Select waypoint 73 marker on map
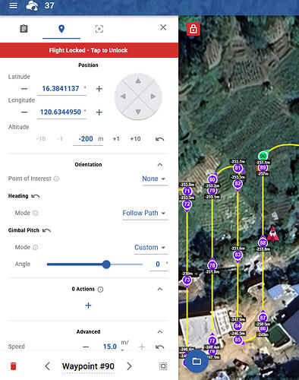Screen dimensions: 299x380 (x=187, y=280)
